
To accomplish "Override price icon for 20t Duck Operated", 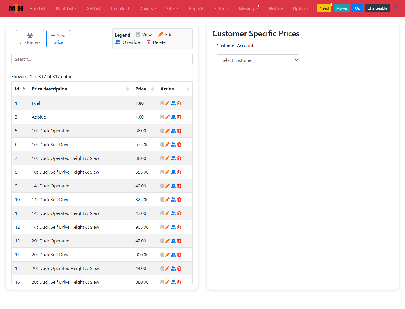I will tap(174, 241).
